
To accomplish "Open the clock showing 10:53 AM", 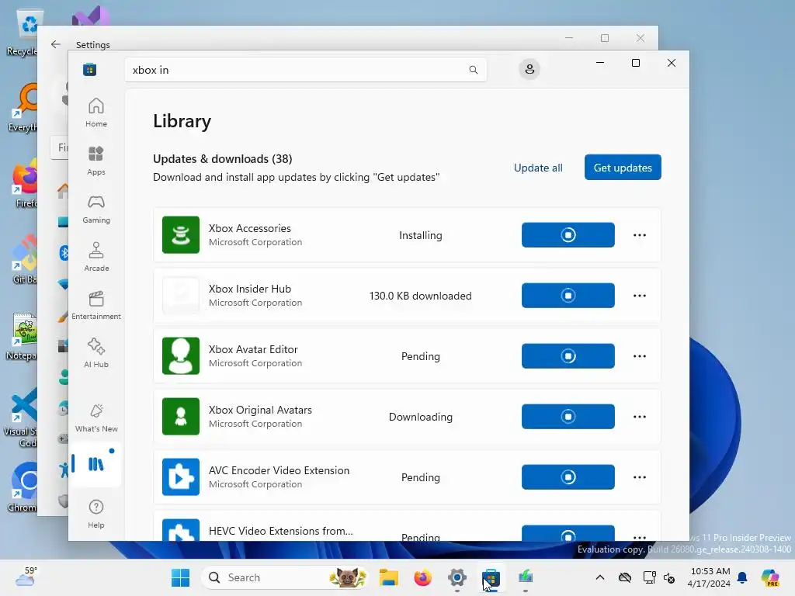I will [x=710, y=577].
